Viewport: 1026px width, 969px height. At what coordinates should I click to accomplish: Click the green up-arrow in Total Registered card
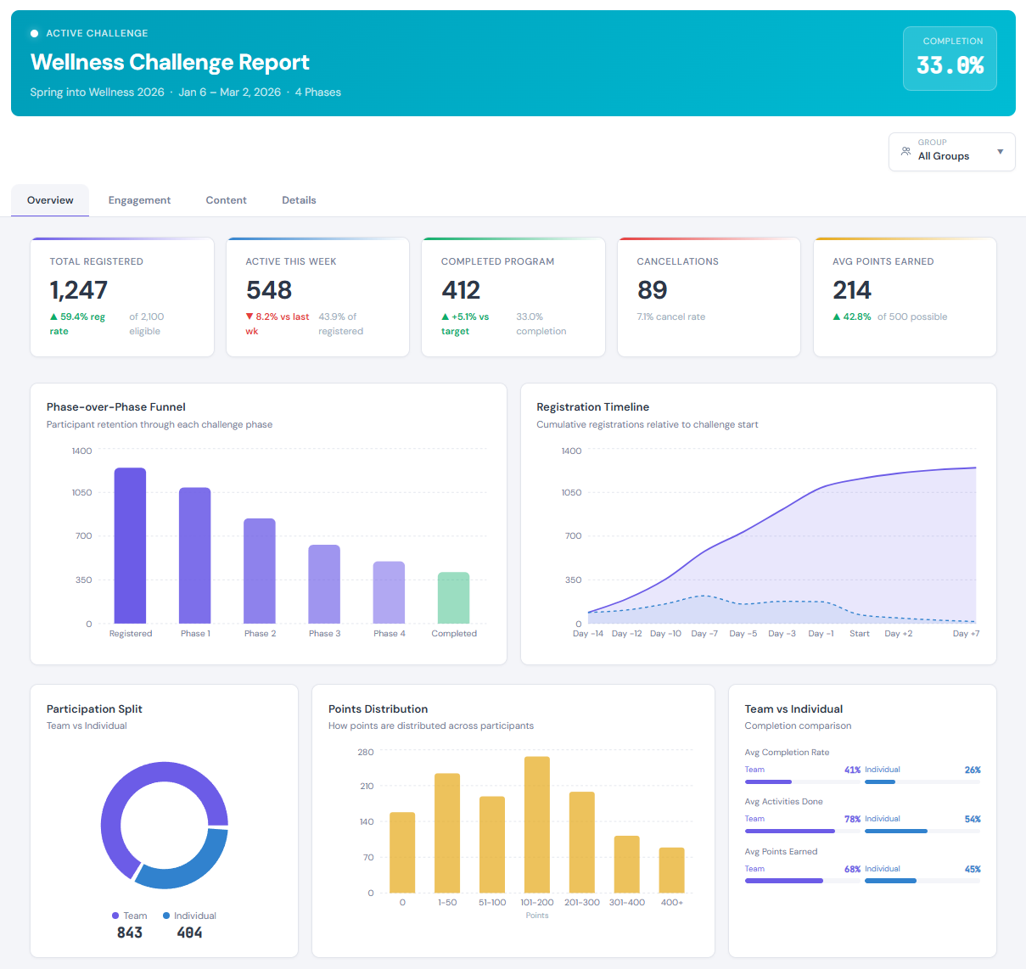(x=54, y=316)
